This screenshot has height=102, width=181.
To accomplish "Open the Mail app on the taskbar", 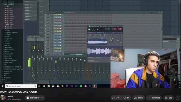I will (58, 86).
